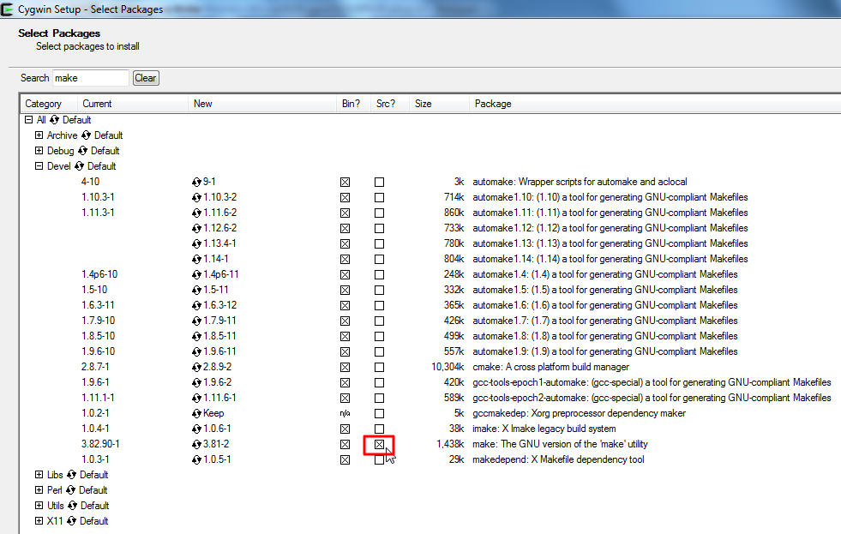Viewport: 841px width, 534px height.
Task: Cycle the Default icon for X11 category
Action: pos(71,521)
